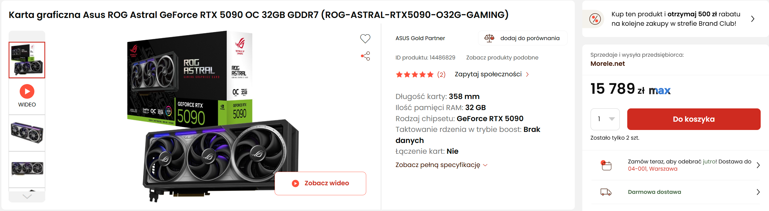Add product to favorites with heart icon
Screen dimensions: 769x211
(x=365, y=38)
